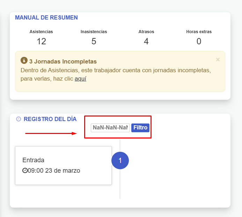Select the Atrasos label
The width and height of the screenshot is (242, 217).
146,32
